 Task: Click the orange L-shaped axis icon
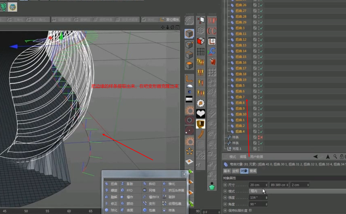[x=189, y=78]
